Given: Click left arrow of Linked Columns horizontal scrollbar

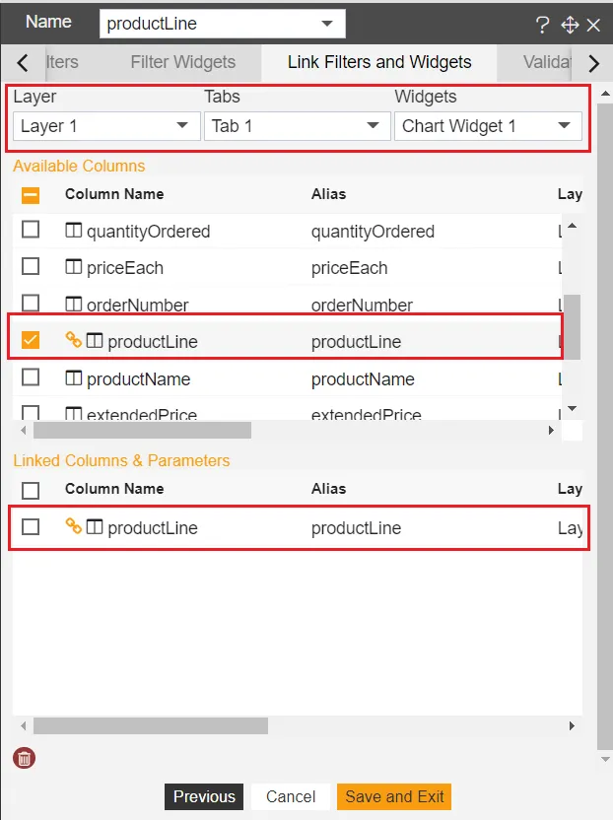Looking at the screenshot, I should pos(23,725).
